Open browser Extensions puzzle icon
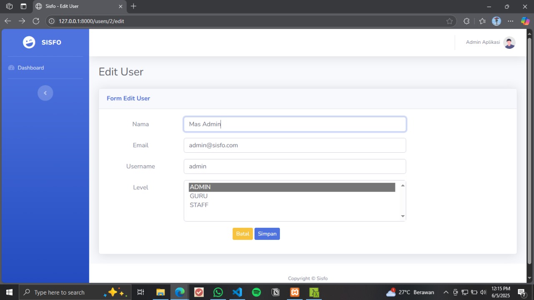Image resolution: width=534 pixels, height=300 pixels. 466,21
